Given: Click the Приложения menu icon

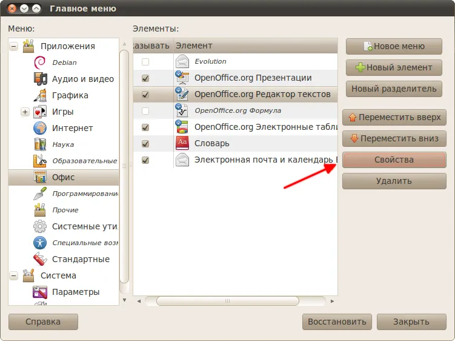Looking at the screenshot, I should (28, 46).
